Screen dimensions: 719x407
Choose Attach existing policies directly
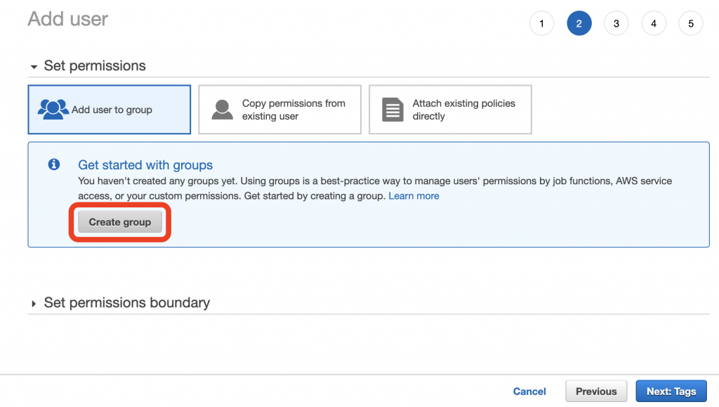tap(450, 110)
